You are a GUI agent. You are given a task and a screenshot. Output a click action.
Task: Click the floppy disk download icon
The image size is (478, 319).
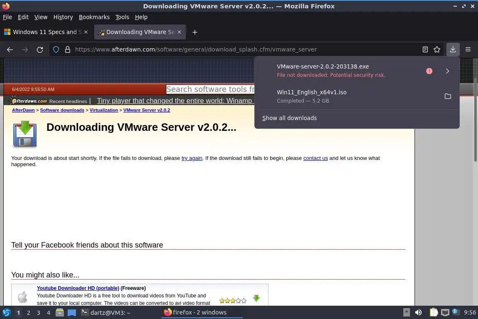(25, 134)
